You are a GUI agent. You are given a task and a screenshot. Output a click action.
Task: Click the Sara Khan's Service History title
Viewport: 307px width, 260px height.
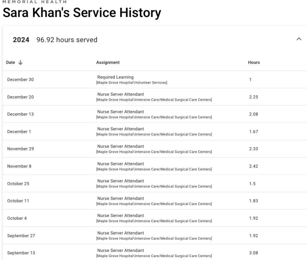coord(82,13)
